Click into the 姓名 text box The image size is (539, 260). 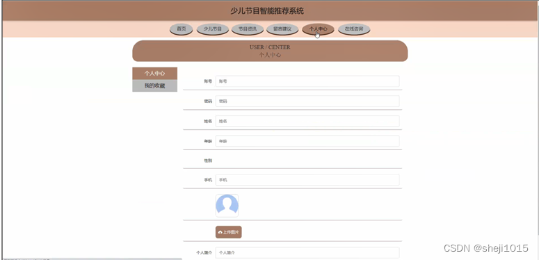point(307,121)
